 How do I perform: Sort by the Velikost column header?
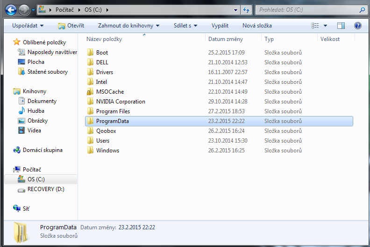(336, 39)
